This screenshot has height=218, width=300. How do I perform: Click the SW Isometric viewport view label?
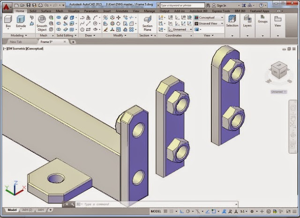[x=16, y=49]
